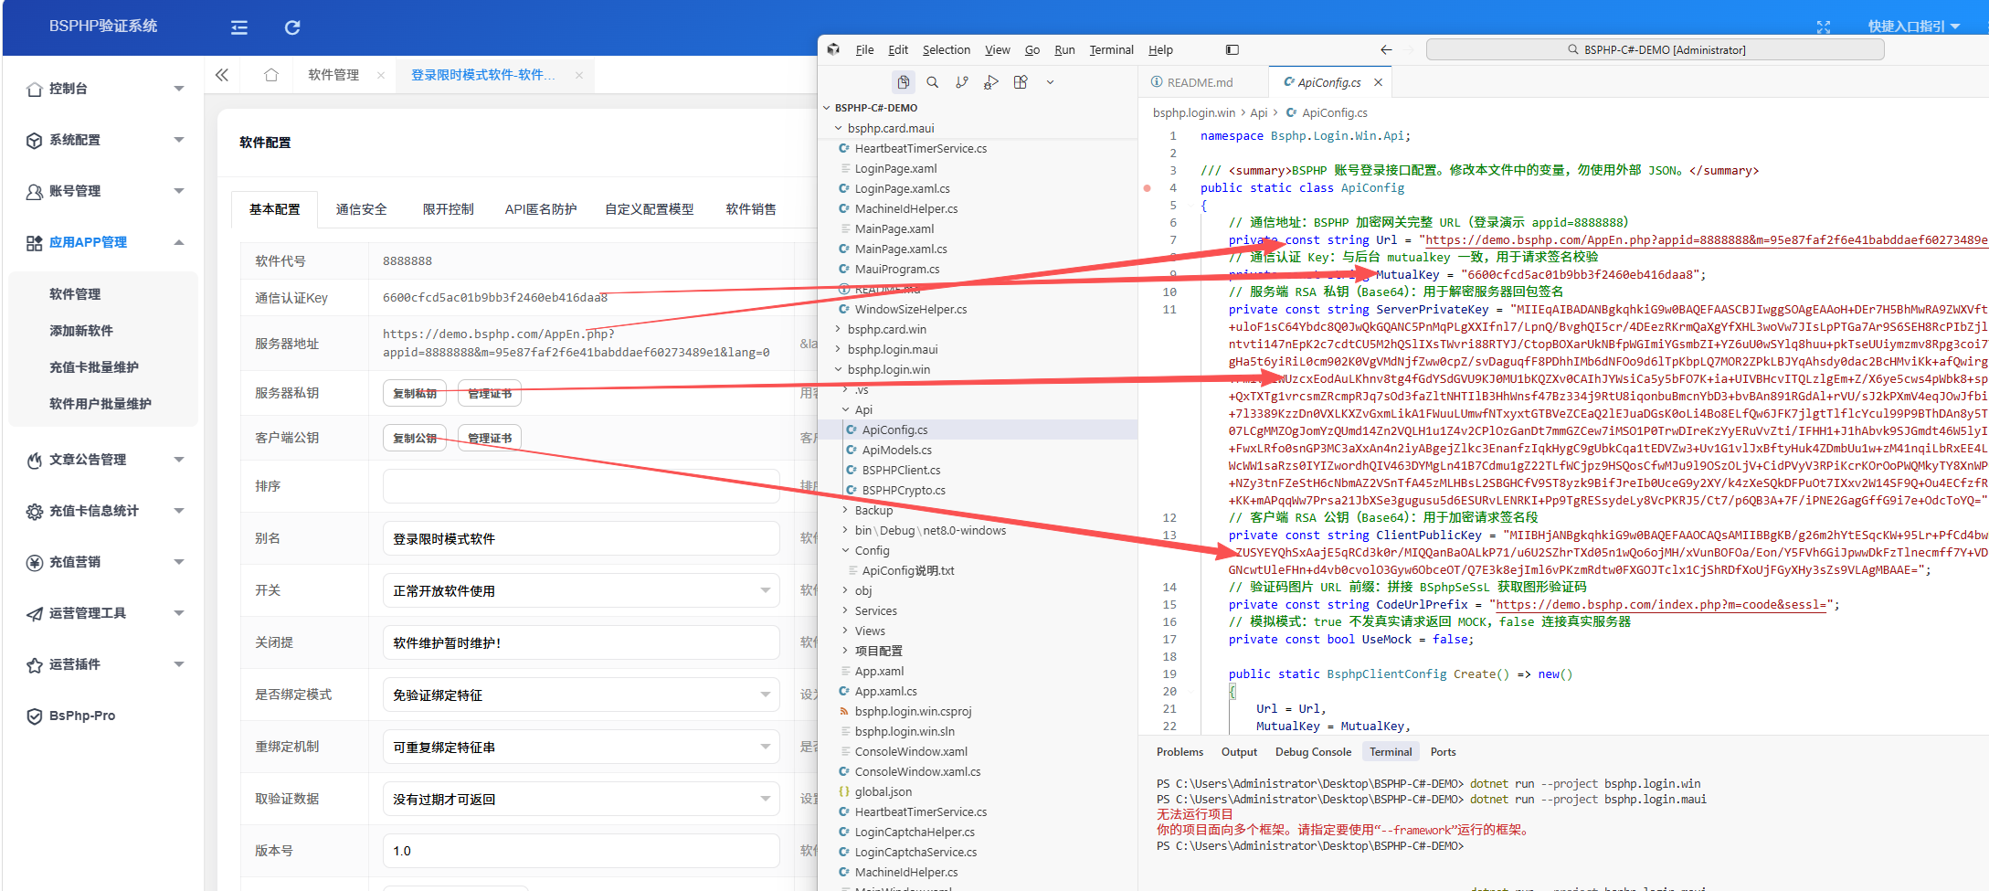
Task: Expand the Services folder in explorer
Action: 875,610
